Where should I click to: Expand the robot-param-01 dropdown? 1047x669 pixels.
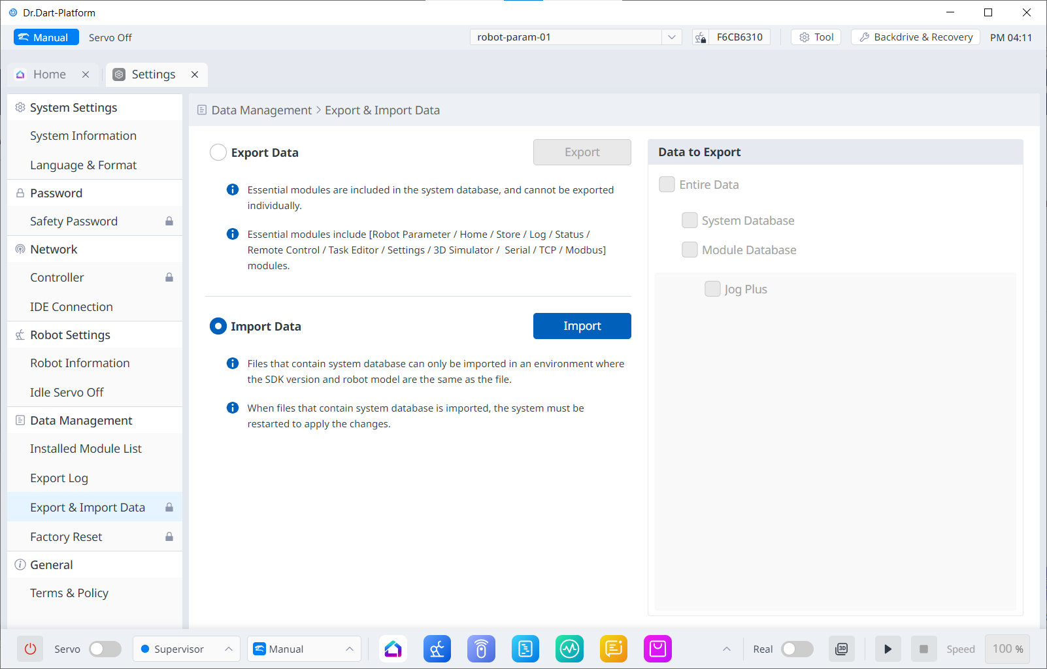[671, 37]
